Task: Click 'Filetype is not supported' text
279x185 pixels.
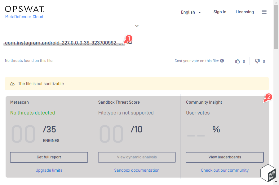Action: point(126,113)
